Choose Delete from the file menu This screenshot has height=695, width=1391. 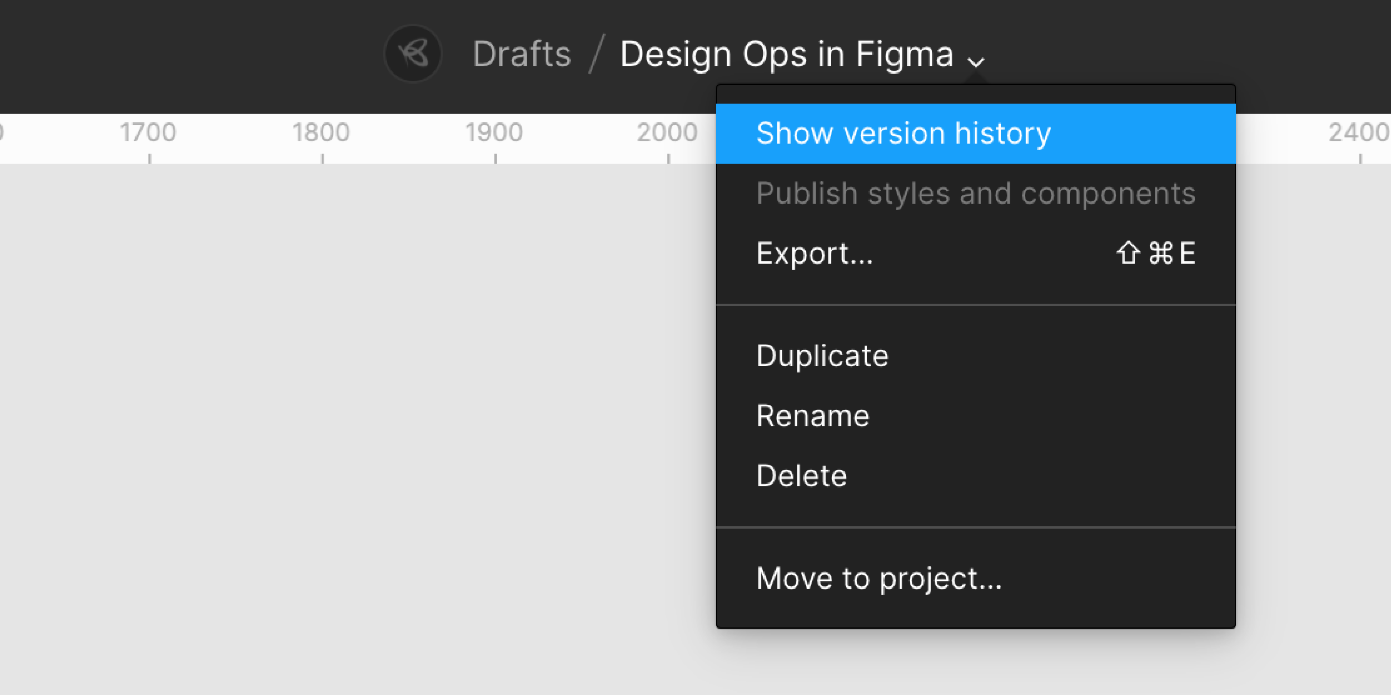(x=801, y=475)
